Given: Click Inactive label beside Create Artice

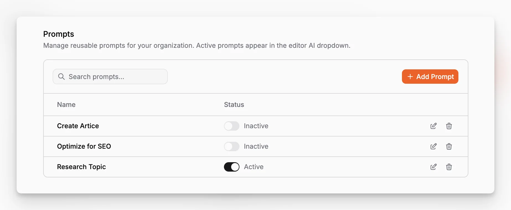Looking at the screenshot, I should [x=256, y=126].
